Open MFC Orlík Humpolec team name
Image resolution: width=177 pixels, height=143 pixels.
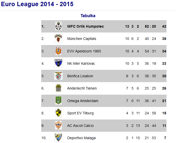click(x=85, y=26)
